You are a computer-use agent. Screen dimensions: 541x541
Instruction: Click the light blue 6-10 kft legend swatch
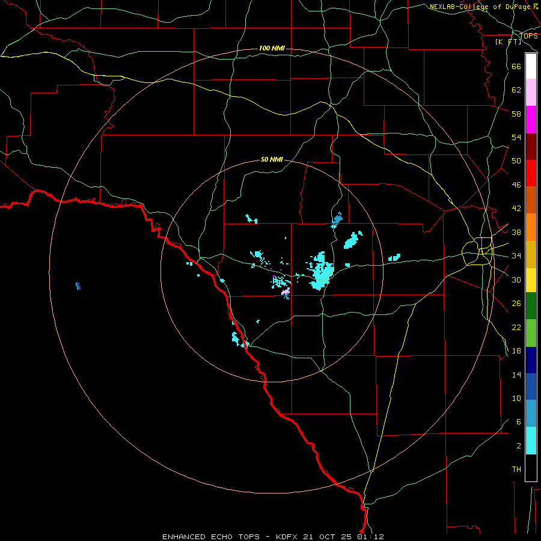[x=531, y=414]
